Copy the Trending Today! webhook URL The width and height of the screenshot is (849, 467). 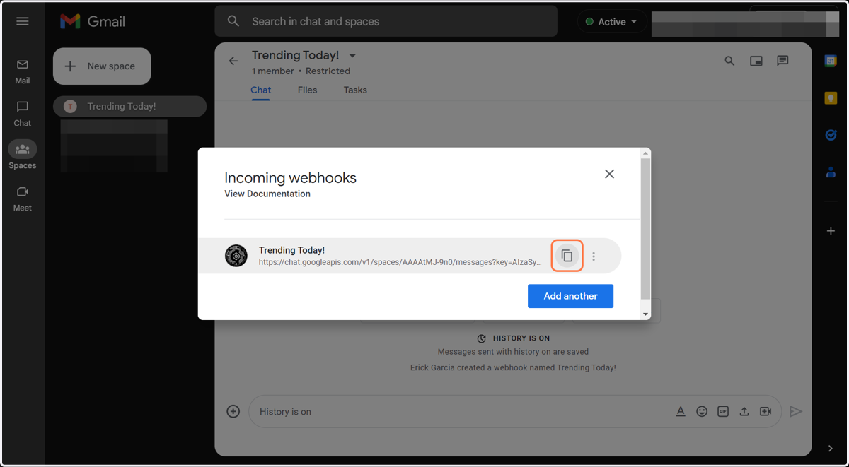pyautogui.click(x=567, y=256)
